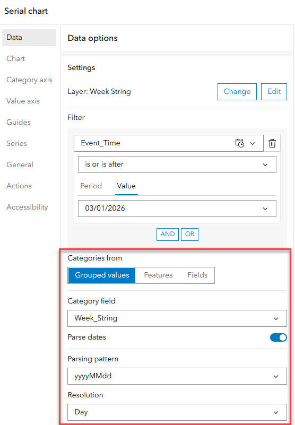Select Grouped values category option
Image resolution: width=295 pixels, height=425 pixels.
102,275
